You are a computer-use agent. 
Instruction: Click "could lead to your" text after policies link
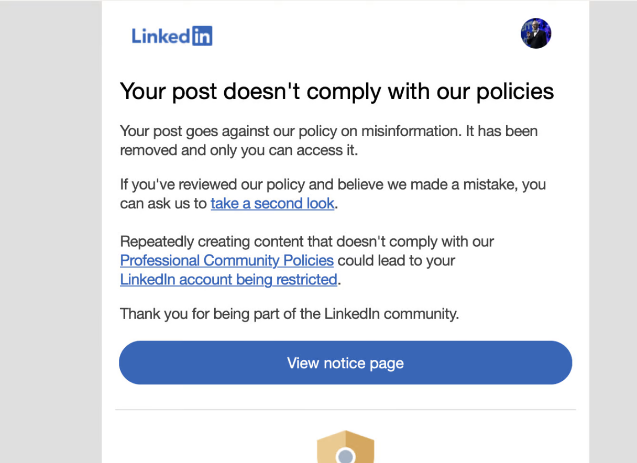click(x=397, y=260)
